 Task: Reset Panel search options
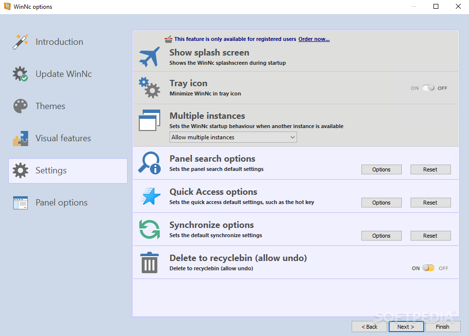coord(431,169)
